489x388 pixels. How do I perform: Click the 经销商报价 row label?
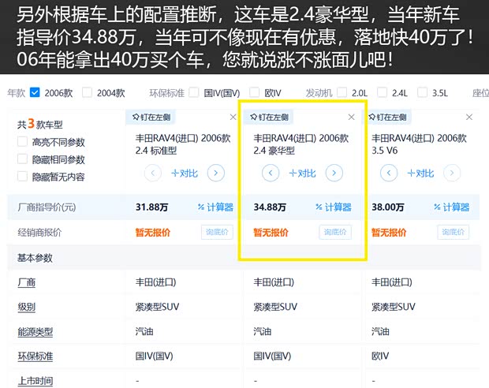pyautogui.click(x=39, y=233)
